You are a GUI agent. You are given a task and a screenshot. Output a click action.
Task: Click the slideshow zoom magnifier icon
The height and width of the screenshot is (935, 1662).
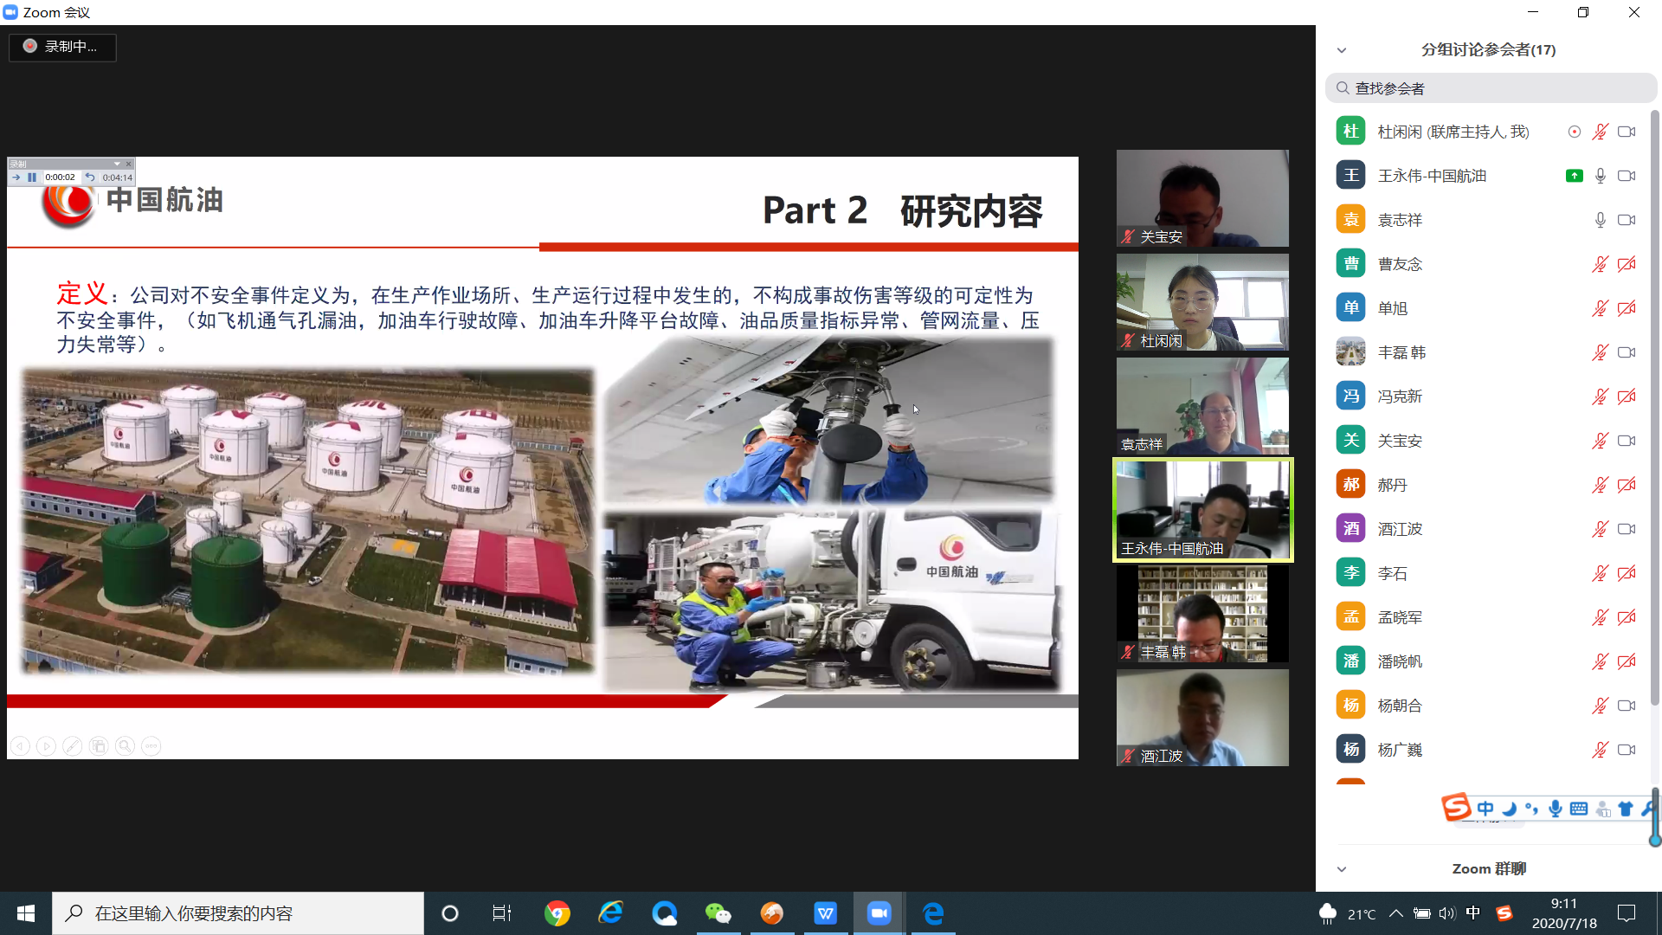click(125, 746)
